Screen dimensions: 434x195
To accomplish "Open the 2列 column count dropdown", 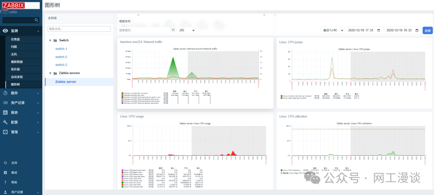I will [186, 30].
